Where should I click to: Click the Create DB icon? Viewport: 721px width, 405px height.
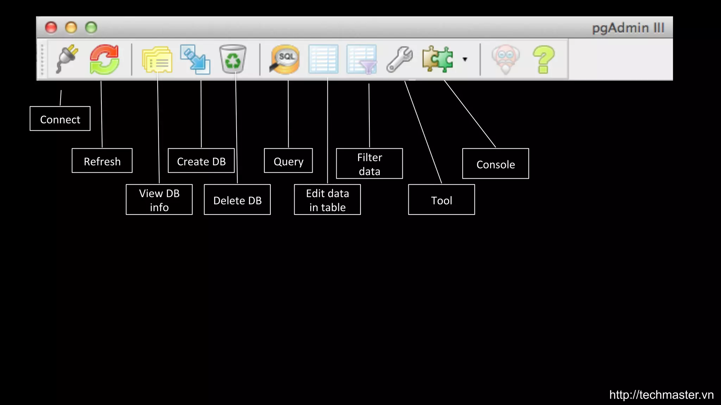pyautogui.click(x=195, y=59)
